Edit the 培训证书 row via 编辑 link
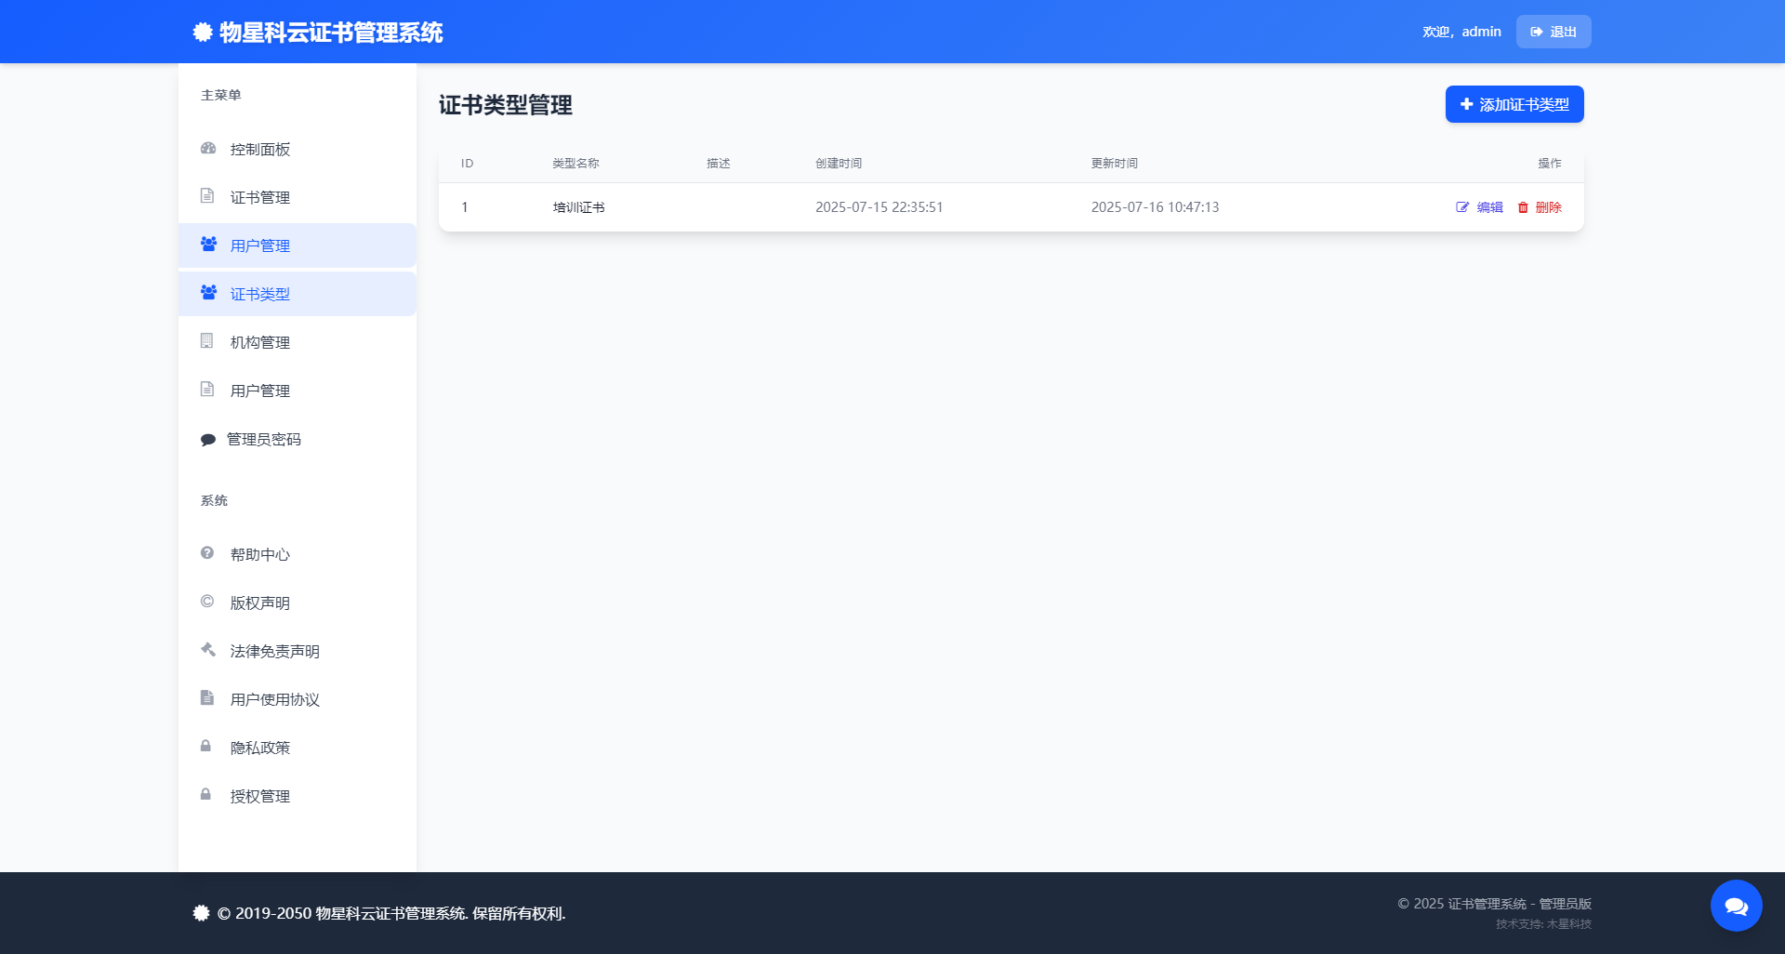The height and width of the screenshot is (954, 1785). point(1479,207)
